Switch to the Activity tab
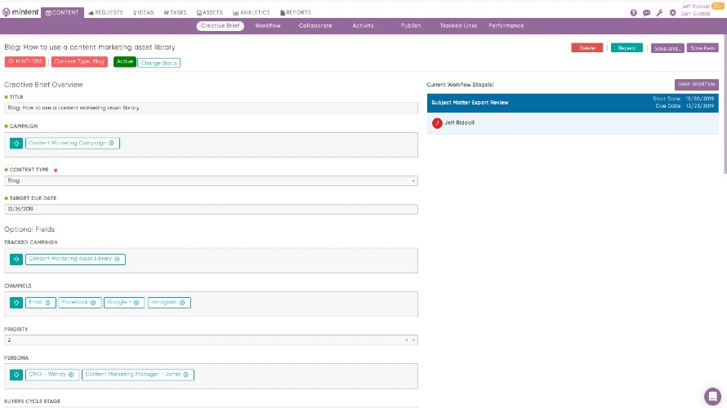Viewport: 727px width, 408px height. pos(363,26)
